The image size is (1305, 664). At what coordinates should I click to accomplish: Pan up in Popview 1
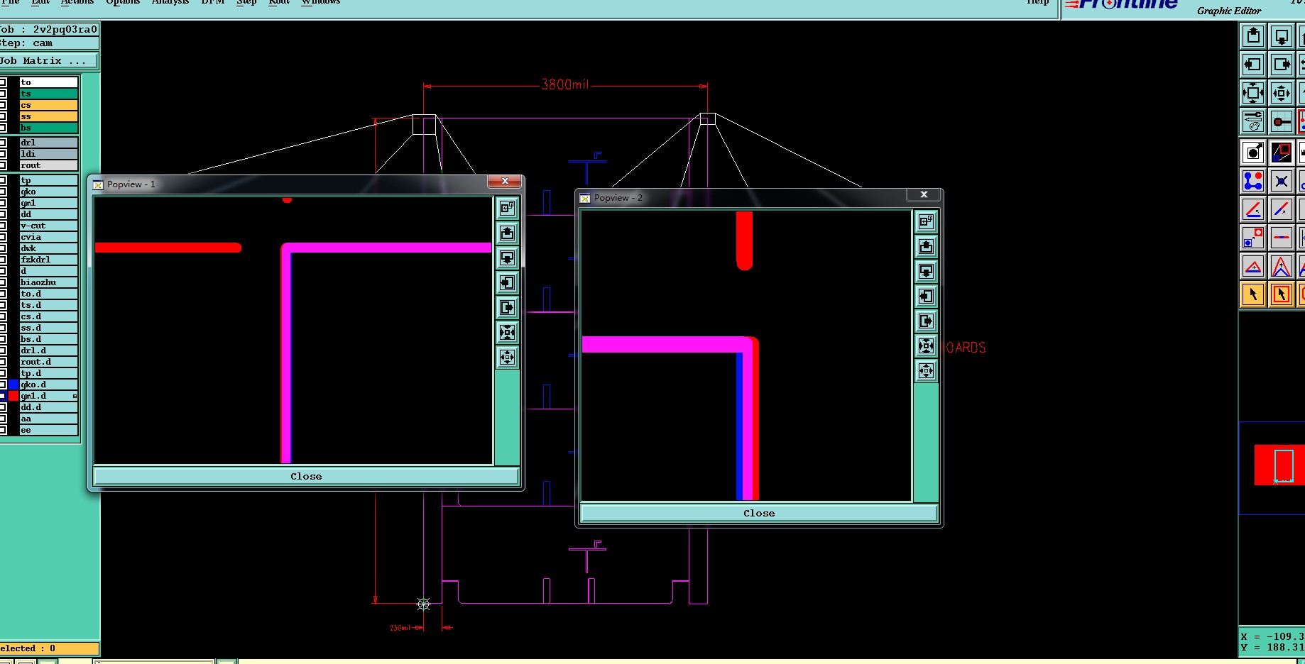tap(507, 233)
